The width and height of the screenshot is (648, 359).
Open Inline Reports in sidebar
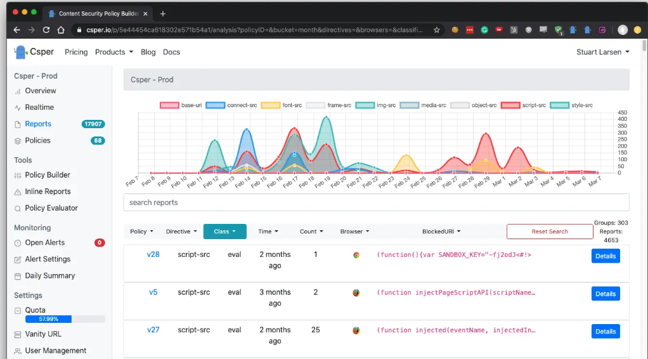coord(48,192)
